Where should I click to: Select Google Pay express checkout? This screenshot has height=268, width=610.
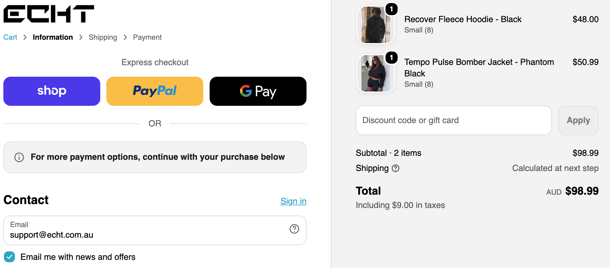[258, 91]
